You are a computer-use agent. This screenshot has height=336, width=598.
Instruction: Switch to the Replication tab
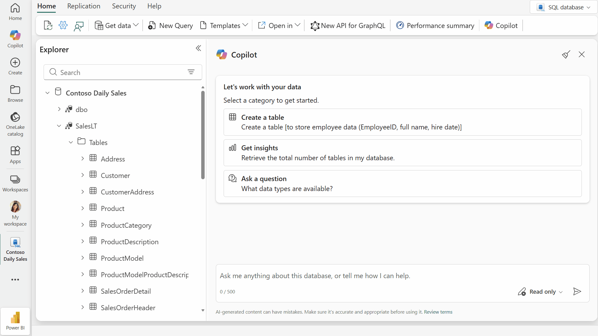[83, 6]
